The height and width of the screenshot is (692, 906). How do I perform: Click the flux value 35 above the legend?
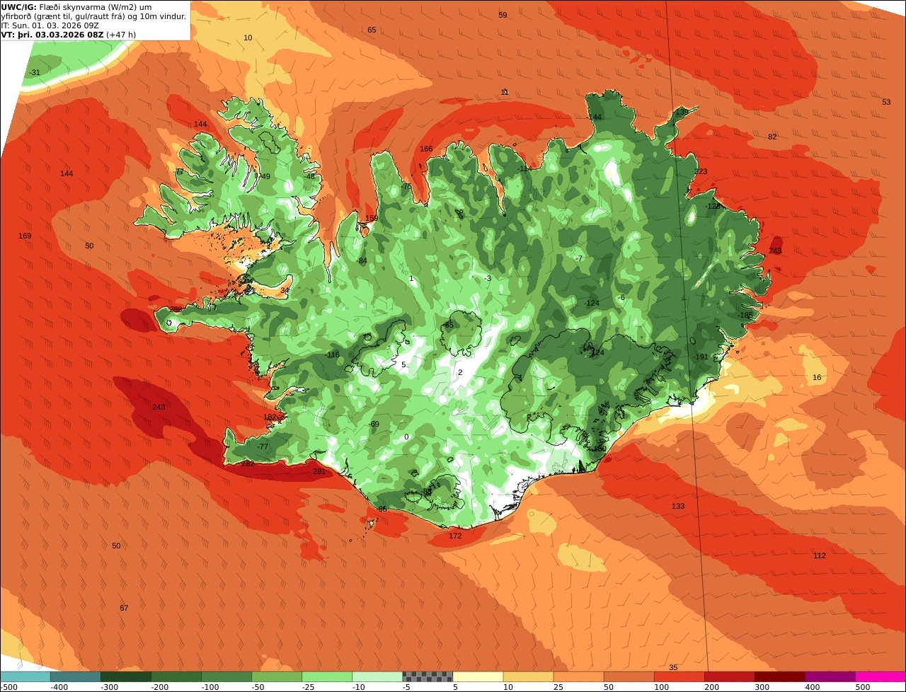tap(673, 667)
